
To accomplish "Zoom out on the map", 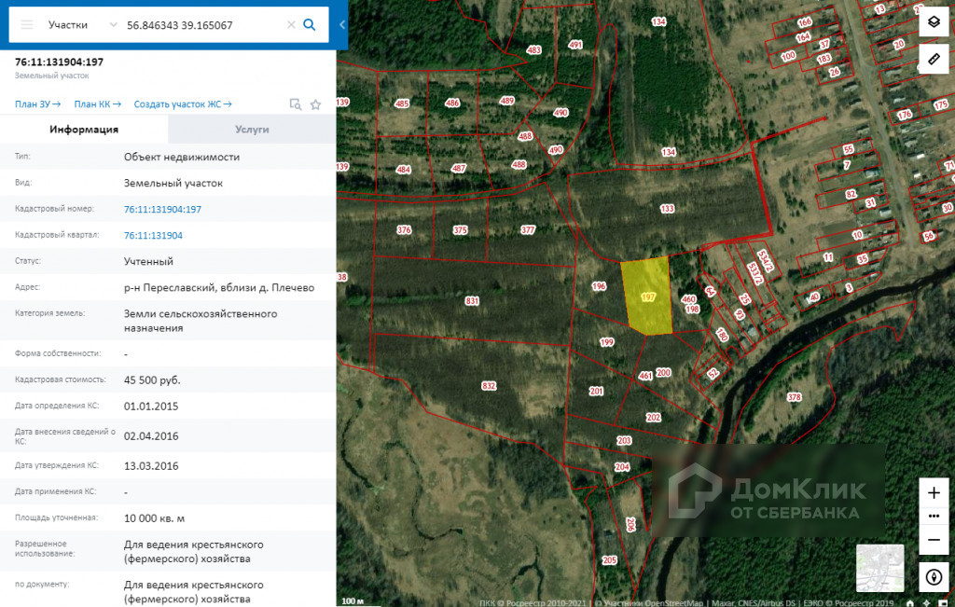I will coord(934,540).
